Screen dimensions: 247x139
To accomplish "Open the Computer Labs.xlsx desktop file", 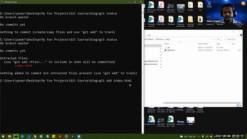I will (151, 21).
